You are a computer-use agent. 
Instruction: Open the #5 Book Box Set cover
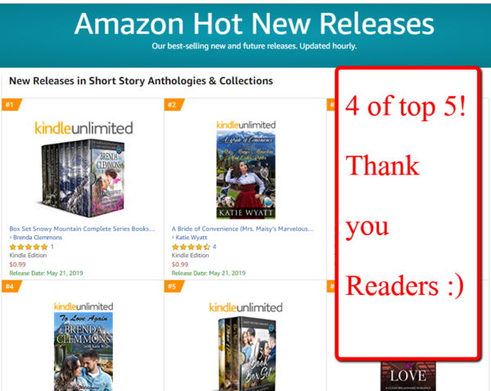pyautogui.click(x=246, y=353)
